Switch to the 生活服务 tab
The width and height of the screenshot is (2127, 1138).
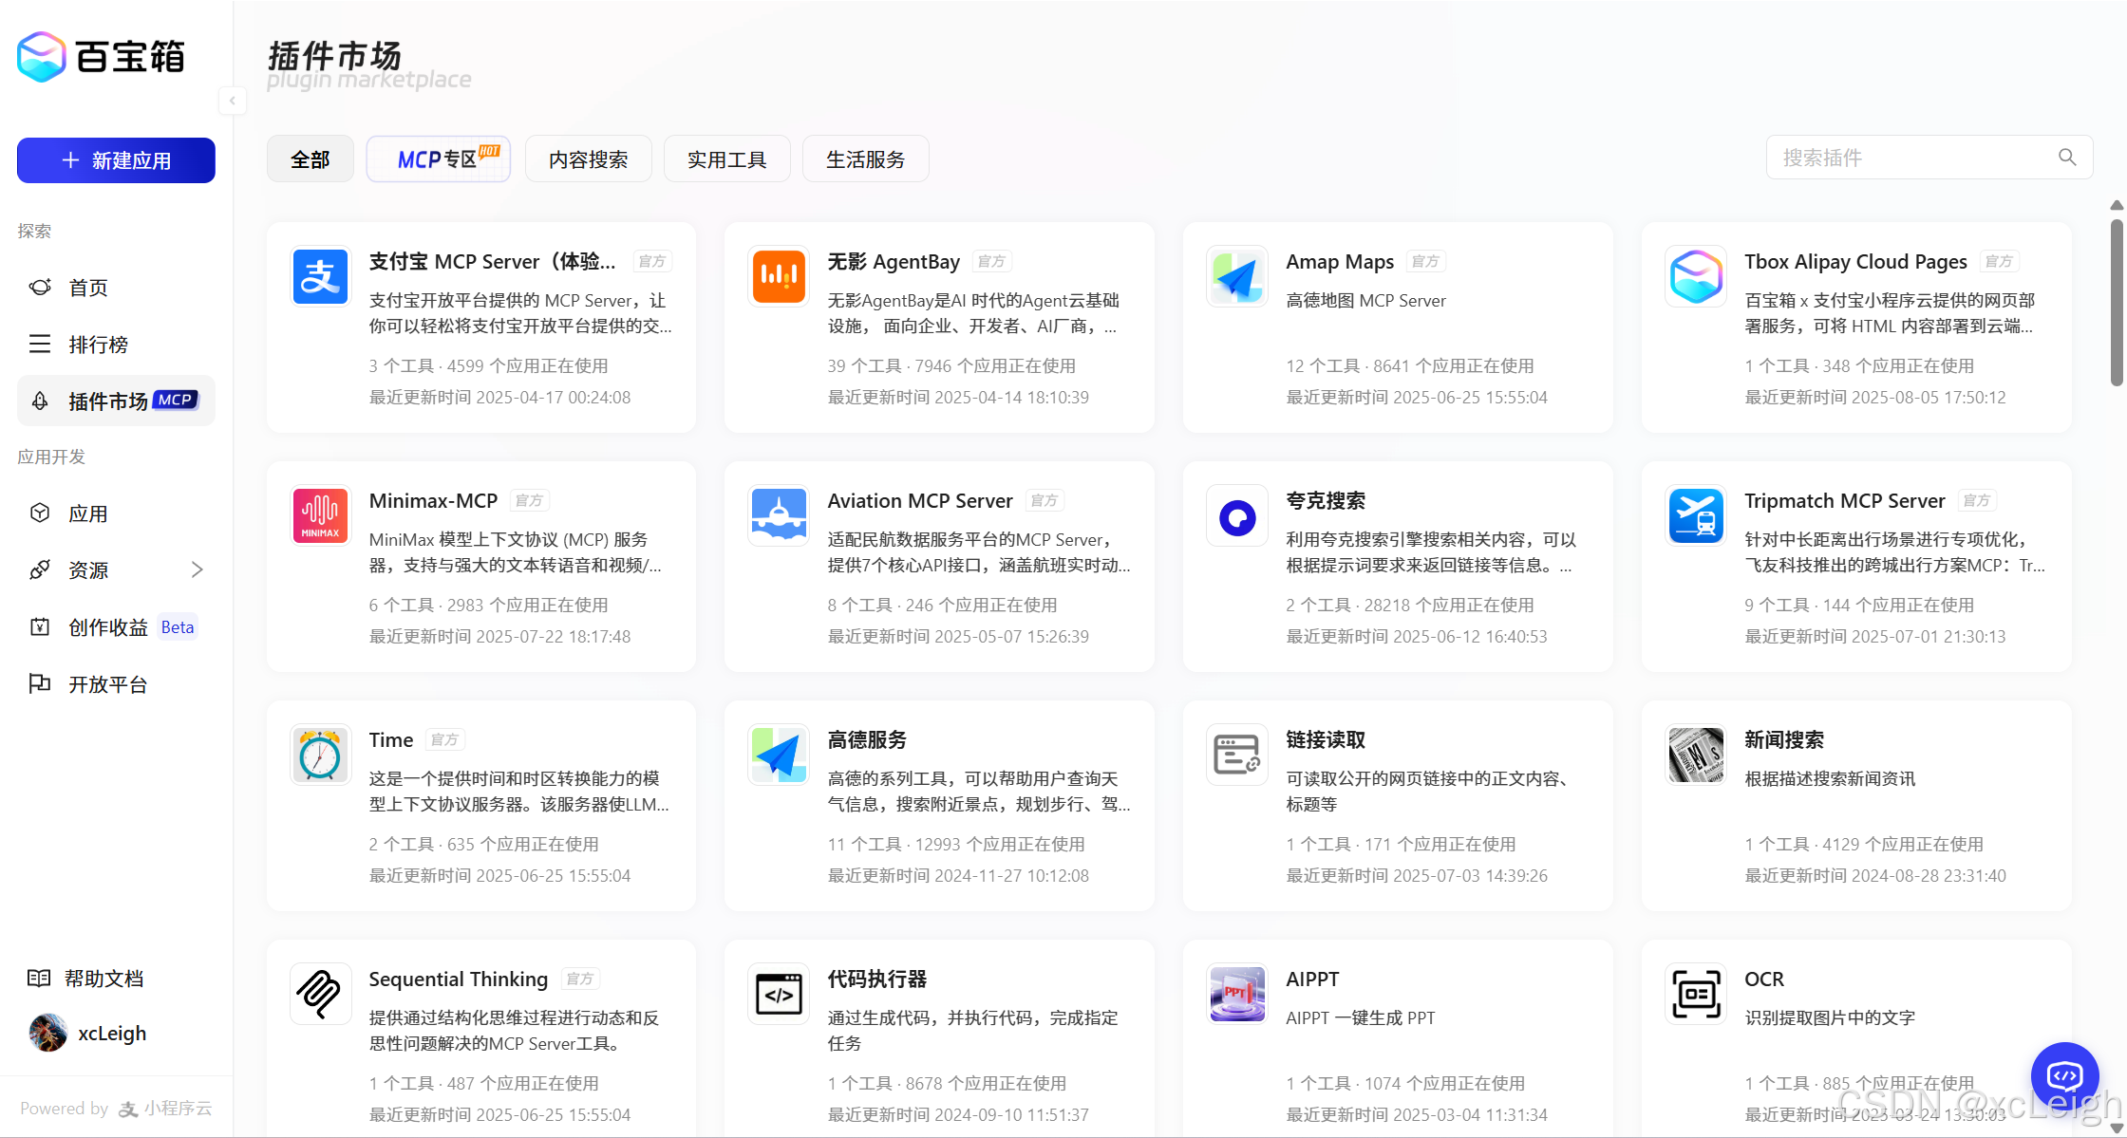(866, 159)
